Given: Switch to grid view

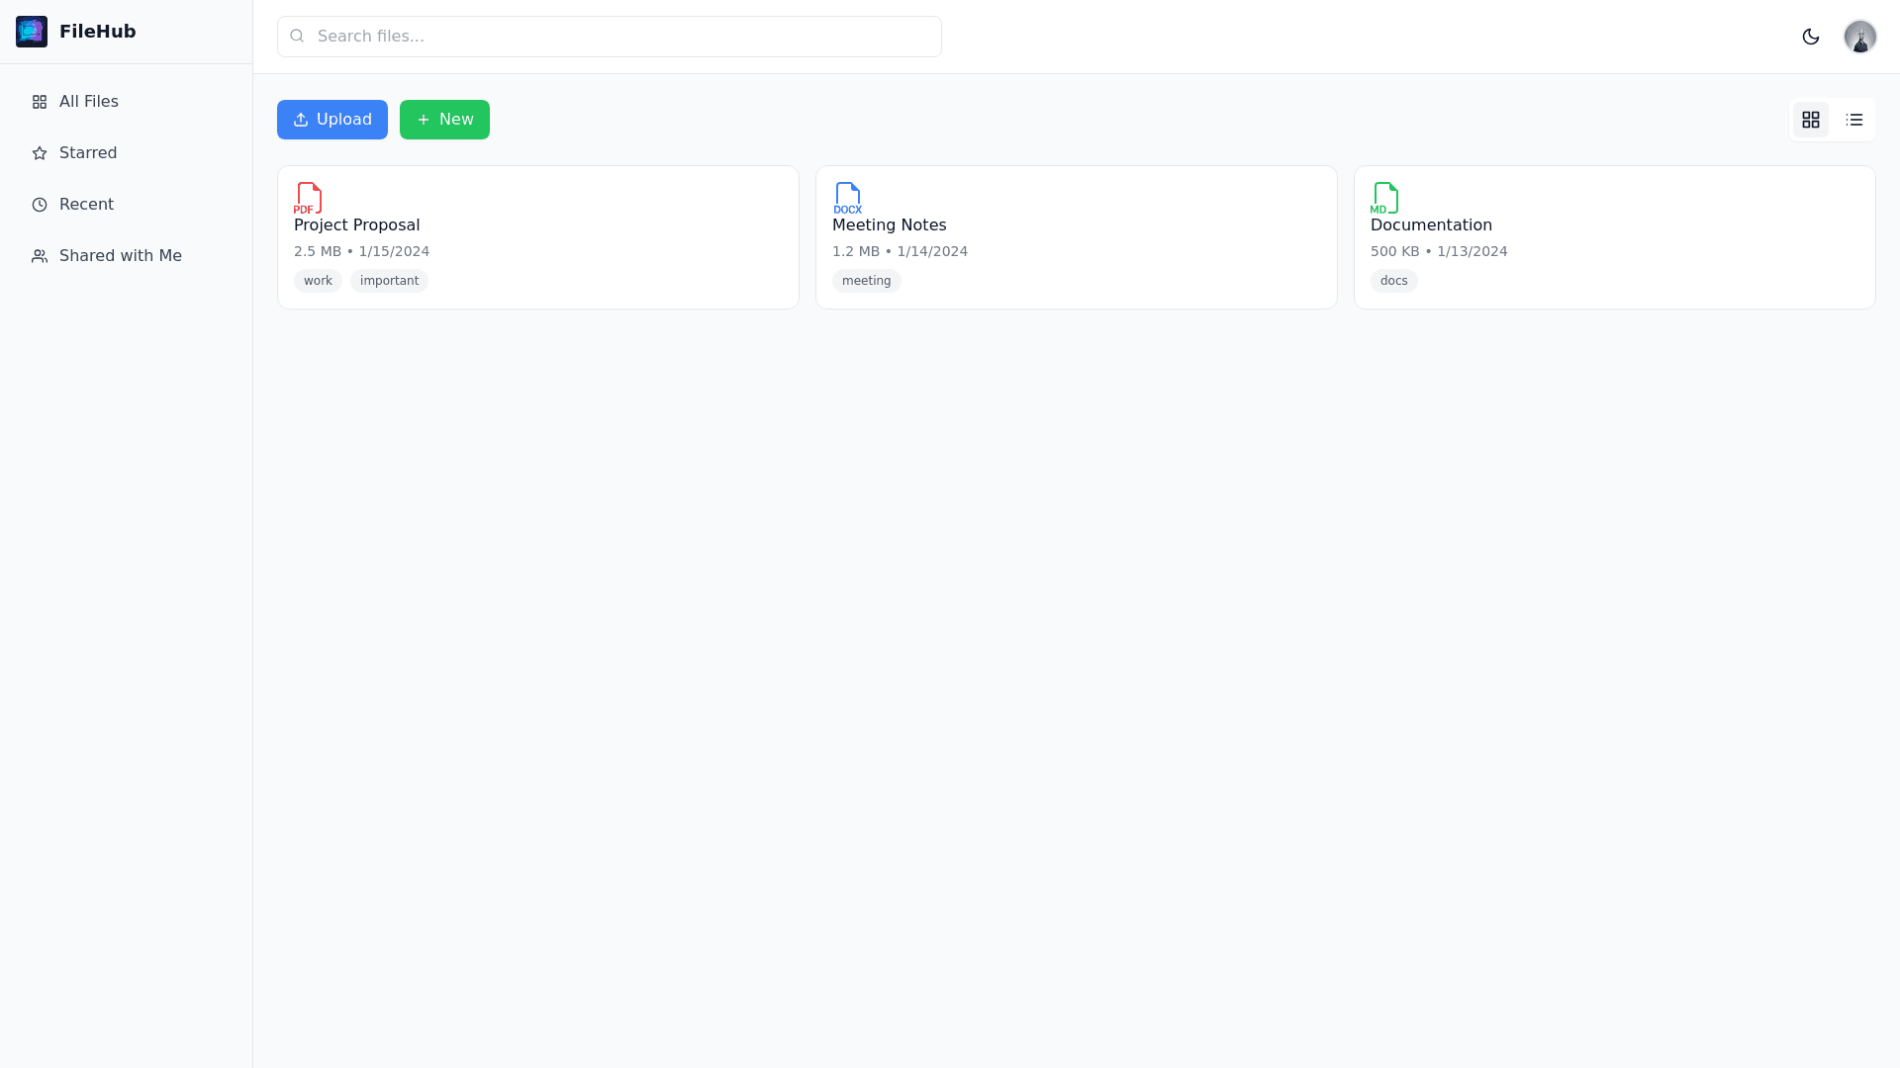Looking at the screenshot, I should (x=1810, y=120).
